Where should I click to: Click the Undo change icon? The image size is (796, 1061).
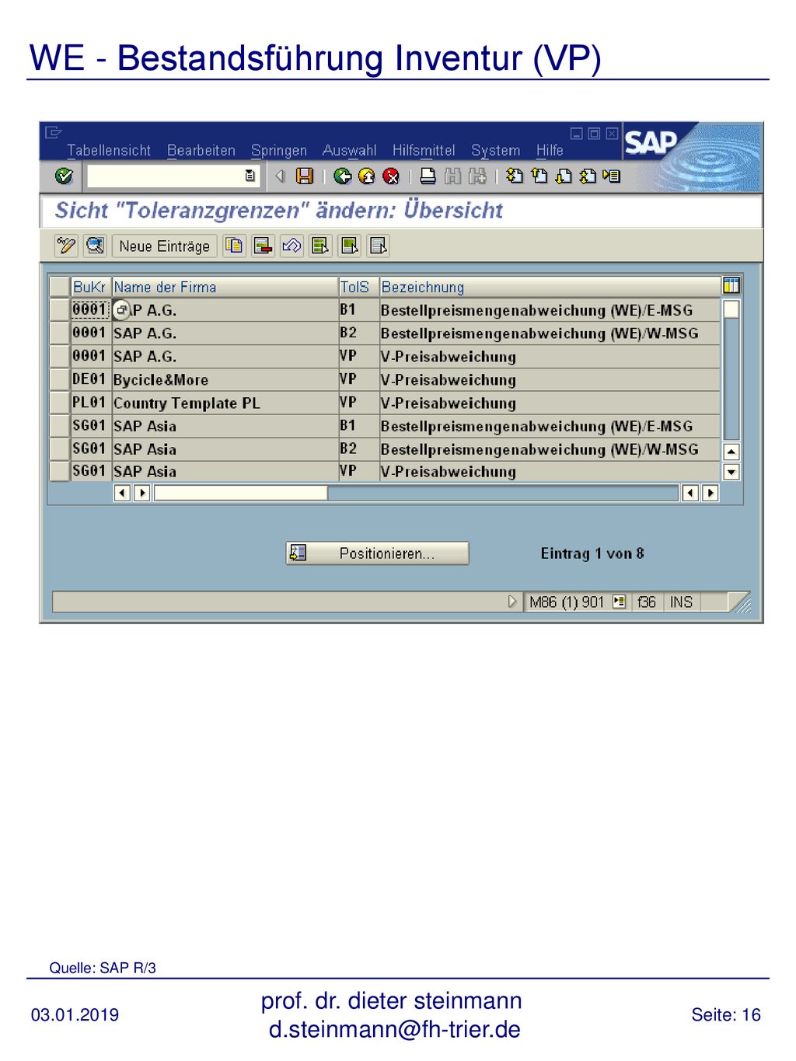(292, 246)
